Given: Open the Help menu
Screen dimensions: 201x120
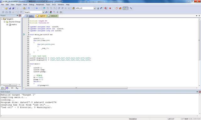Looking at the screenshot, I should [x=68, y=5].
